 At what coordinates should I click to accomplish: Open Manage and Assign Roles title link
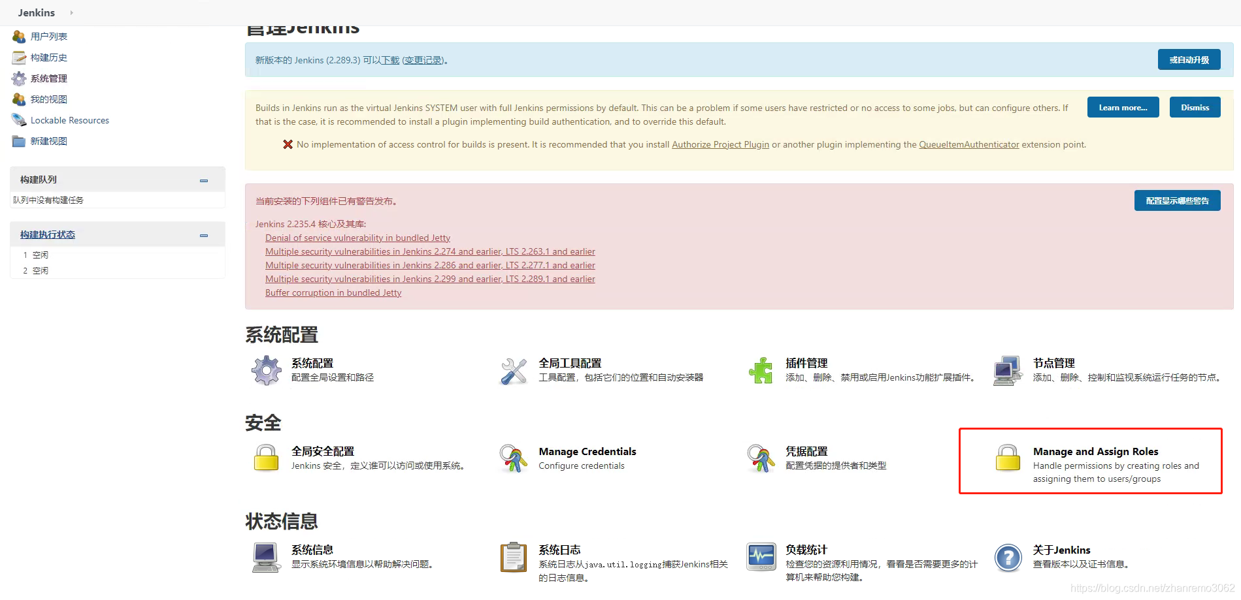1096,451
